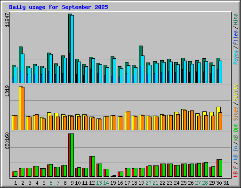Click the yellow Visits bar for day 2
Viewport: 241px width, 188px height.
point(20,108)
